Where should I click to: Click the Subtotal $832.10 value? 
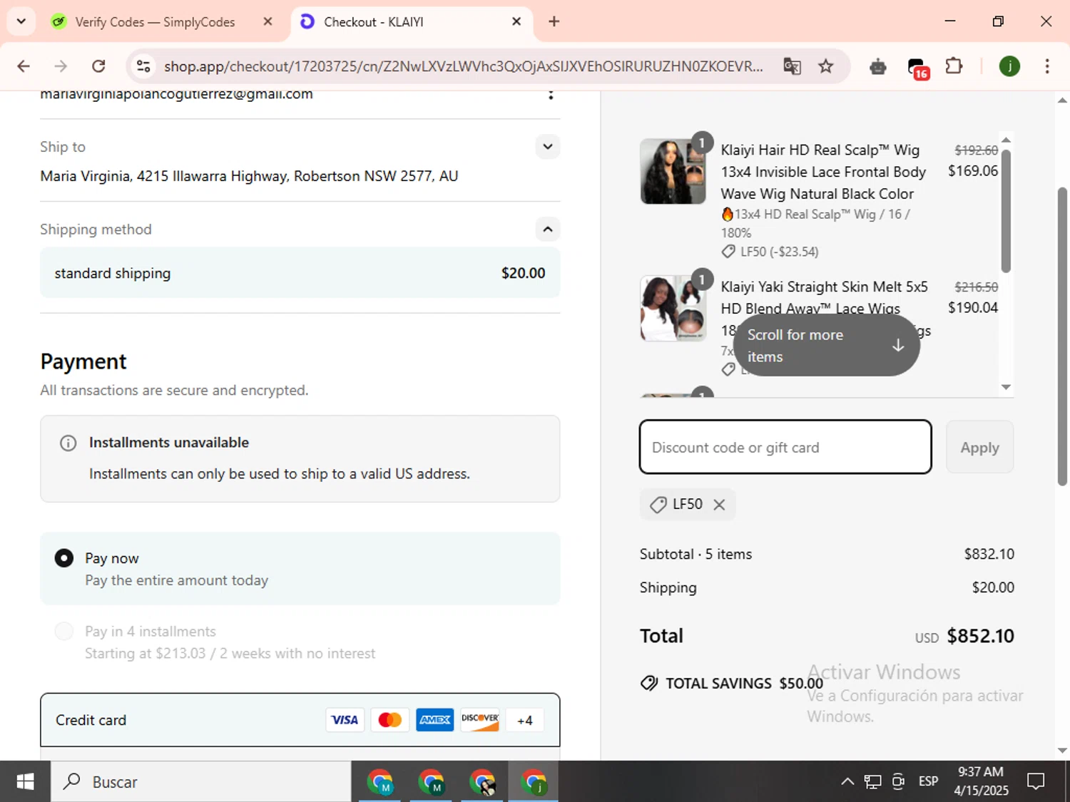989,554
